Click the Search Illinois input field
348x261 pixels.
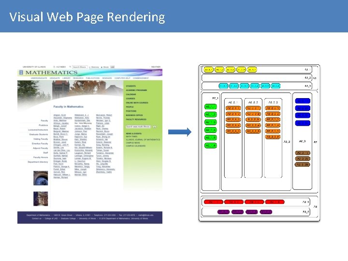tap(80, 67)
